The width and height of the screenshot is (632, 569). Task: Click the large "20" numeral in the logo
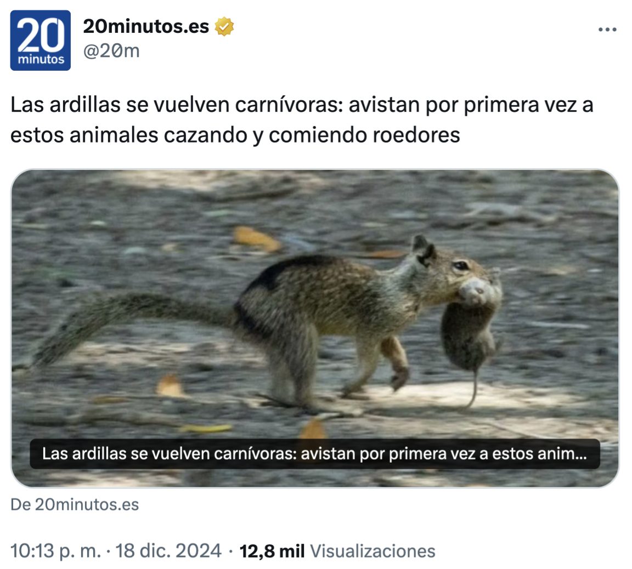tap(40, 35)
